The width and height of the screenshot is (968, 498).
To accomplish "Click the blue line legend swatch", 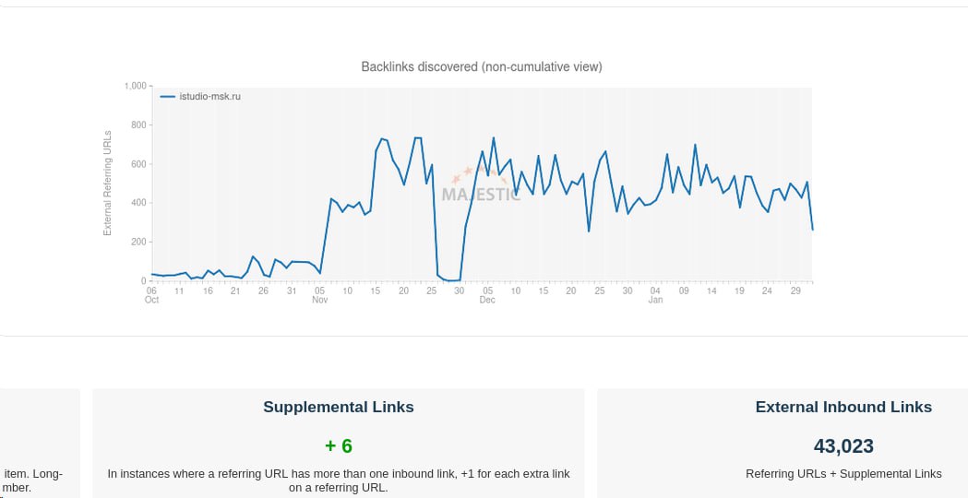I will pos(168,96).
